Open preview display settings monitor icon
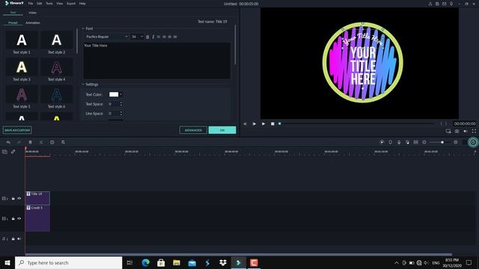 [448, 132]
